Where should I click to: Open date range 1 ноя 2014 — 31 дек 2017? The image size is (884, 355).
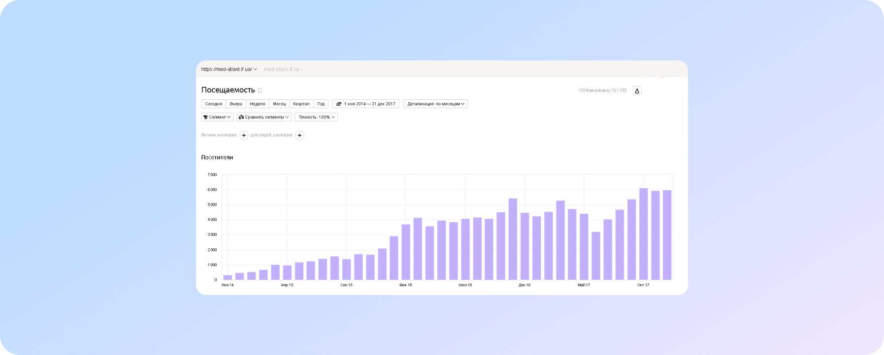[365, 104]
